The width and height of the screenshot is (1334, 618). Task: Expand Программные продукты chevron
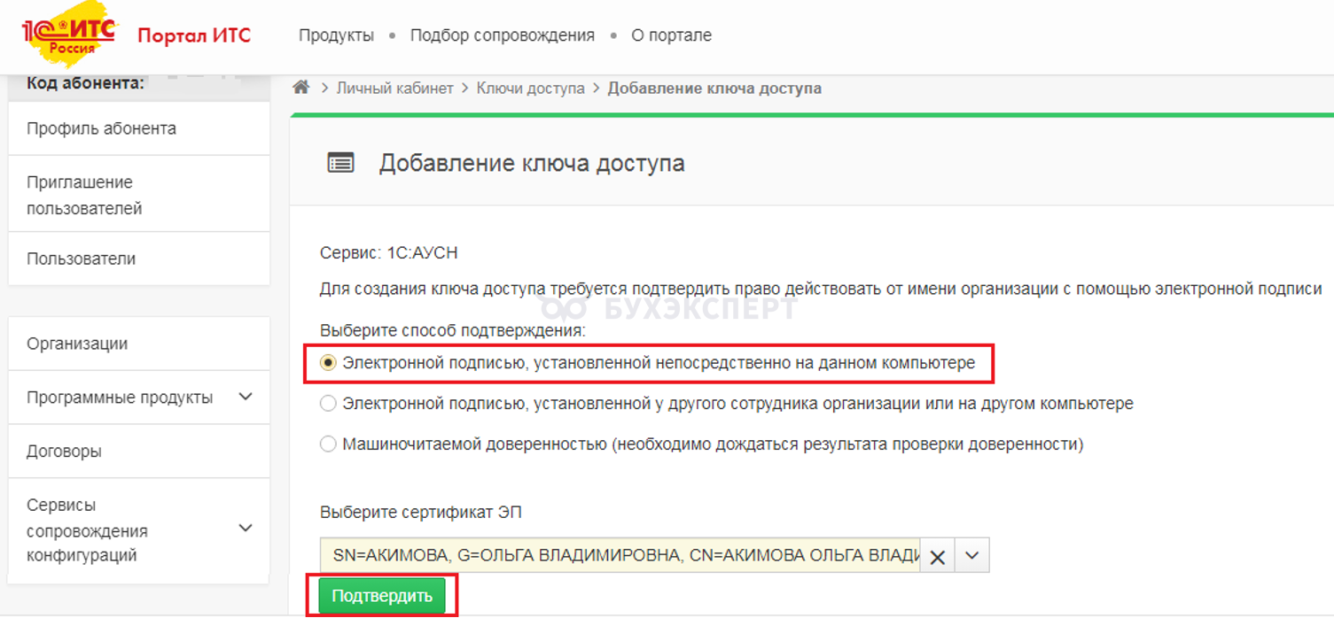246,397
